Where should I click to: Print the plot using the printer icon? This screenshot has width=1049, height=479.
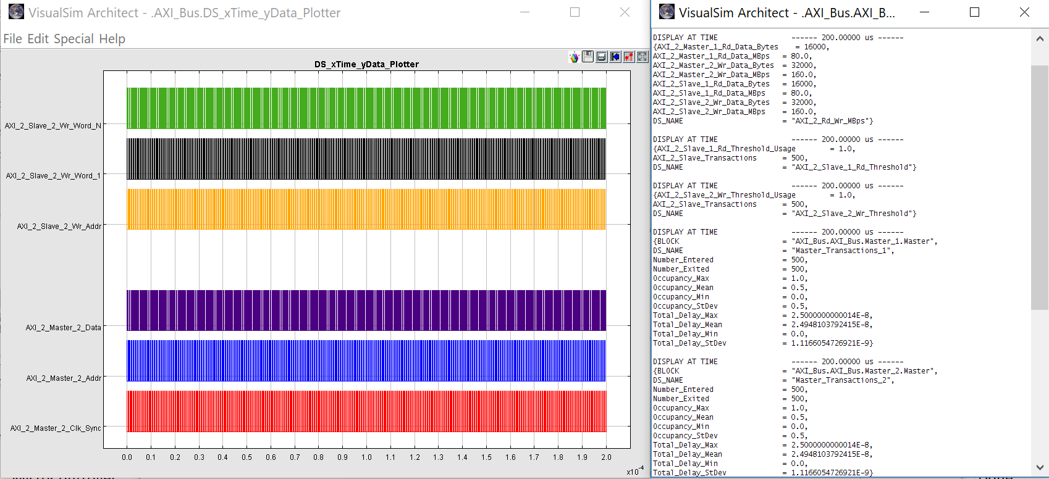602,57
